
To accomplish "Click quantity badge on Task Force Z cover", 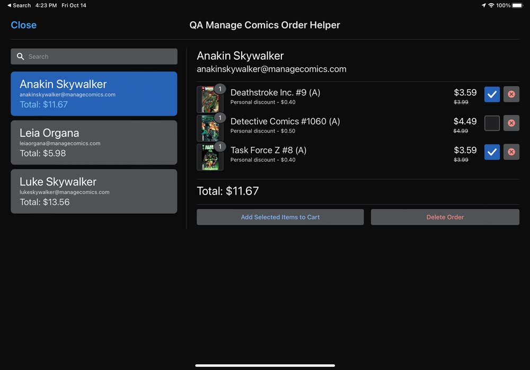I will tap(220, 146).
